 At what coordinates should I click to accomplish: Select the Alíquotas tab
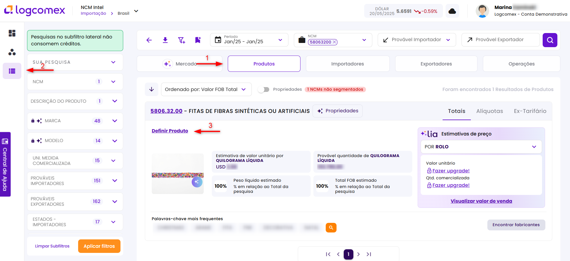click(489, 111)
